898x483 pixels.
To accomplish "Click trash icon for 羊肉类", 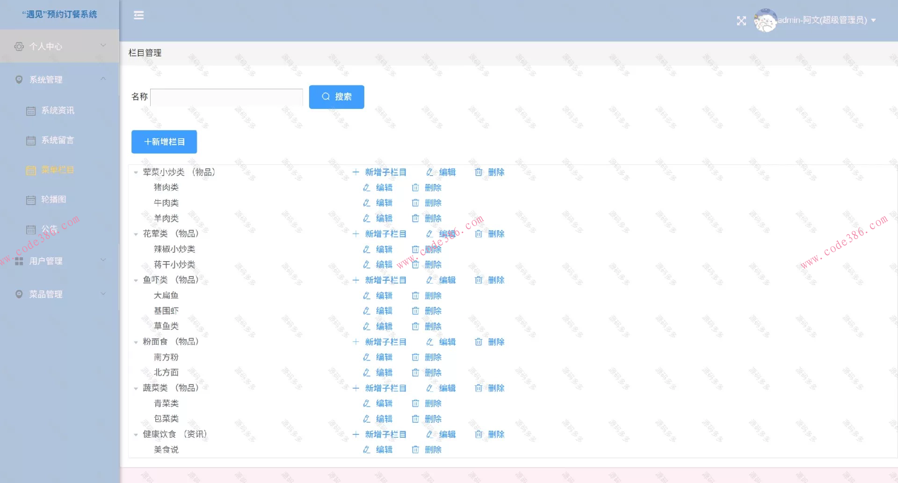I will point(415,219).
